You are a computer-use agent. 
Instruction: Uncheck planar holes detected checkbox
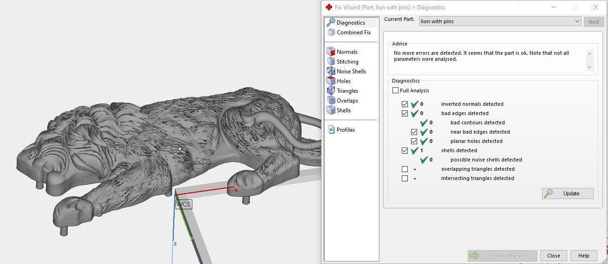coord(414,141)
